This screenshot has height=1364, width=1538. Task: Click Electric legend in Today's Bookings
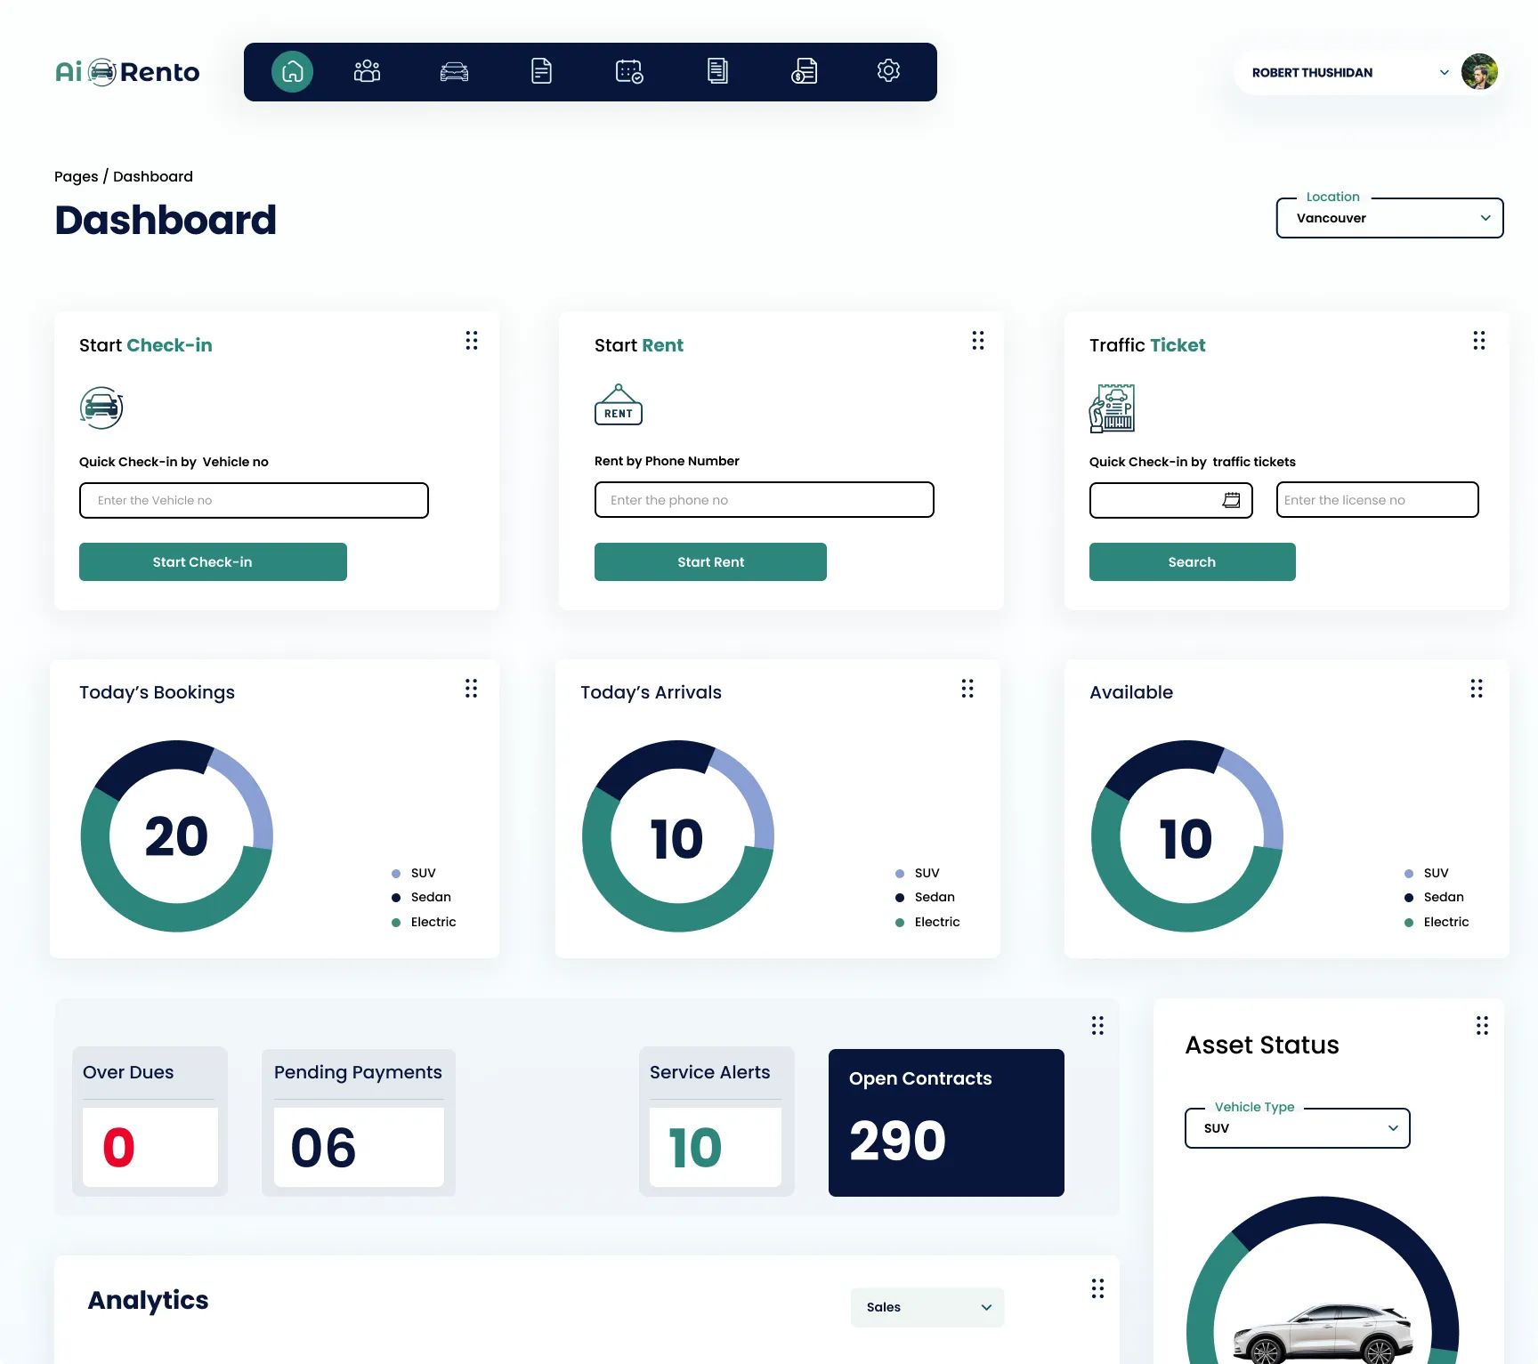(424, 923)
